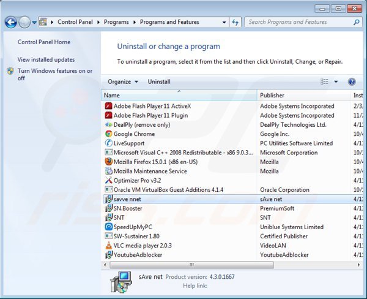Open View installed updates link
367x299 pixels.
46,59
